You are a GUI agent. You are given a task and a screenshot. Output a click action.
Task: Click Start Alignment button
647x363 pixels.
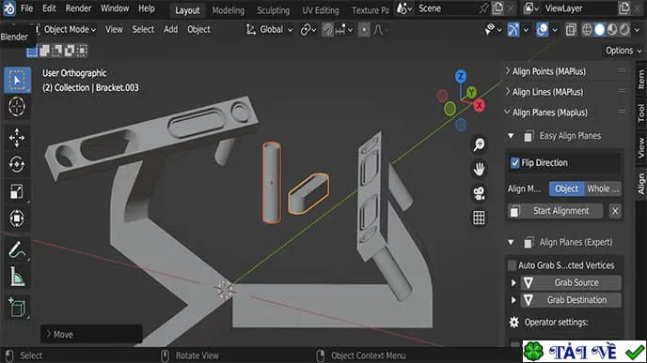click(555, 211)
